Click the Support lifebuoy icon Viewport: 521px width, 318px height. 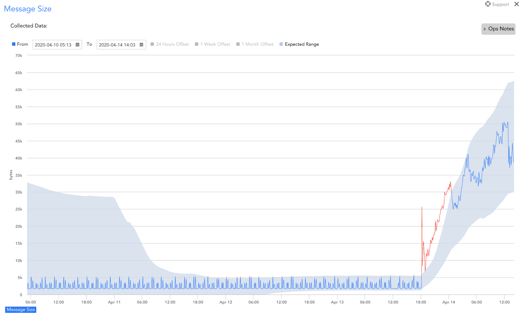pos(488,4)
